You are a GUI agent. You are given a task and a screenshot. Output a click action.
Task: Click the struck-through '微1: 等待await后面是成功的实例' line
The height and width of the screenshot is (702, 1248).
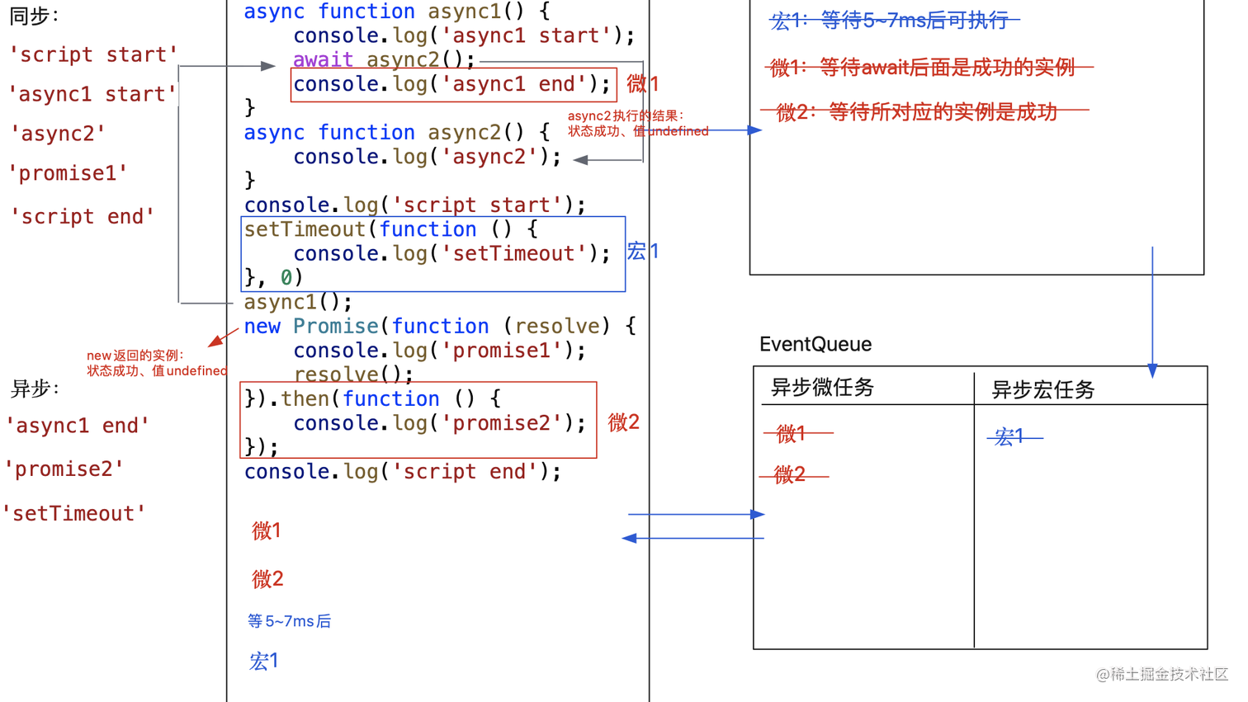click(930, 68)
